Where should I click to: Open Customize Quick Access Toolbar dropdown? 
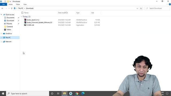tap(10, 2)
